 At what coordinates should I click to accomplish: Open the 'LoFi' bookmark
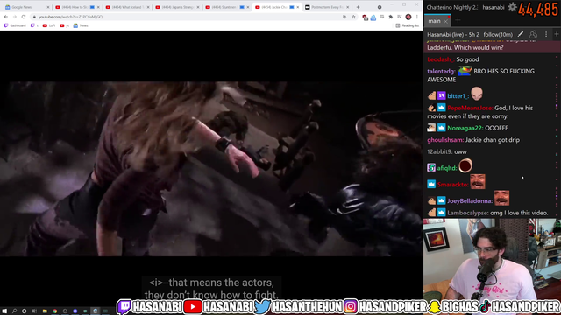click(x=49, y=25)
